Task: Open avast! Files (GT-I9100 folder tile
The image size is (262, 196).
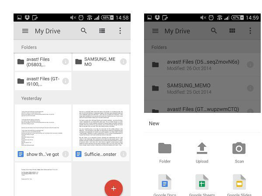Action: click(x=39, y=81)
